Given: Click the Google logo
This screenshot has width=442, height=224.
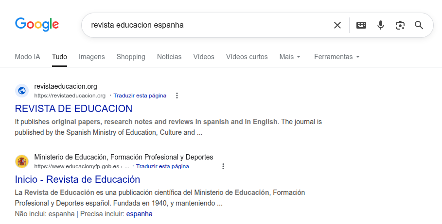Looking at the screenshot, I should tap(37, 25).
